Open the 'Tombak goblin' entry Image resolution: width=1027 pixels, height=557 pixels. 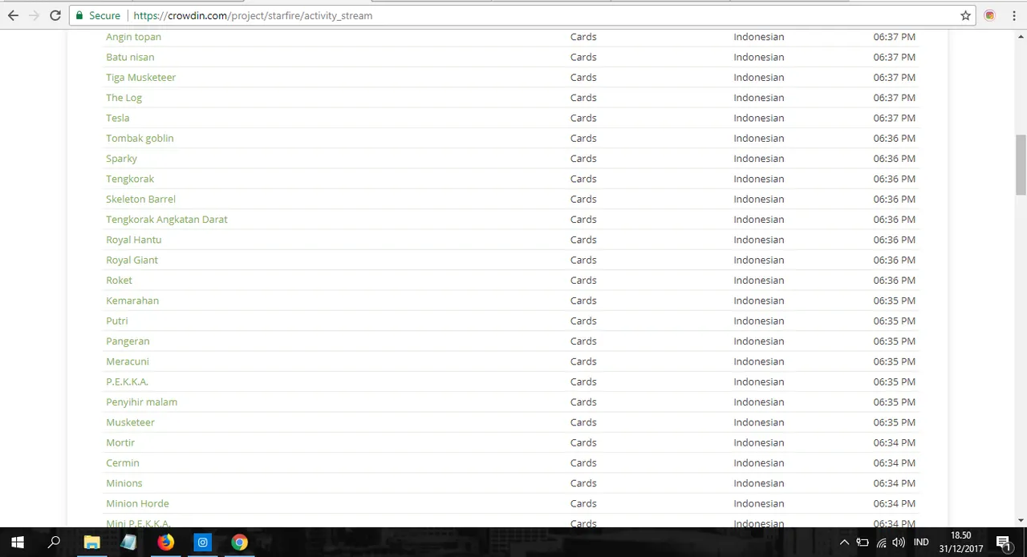point(140,139)
